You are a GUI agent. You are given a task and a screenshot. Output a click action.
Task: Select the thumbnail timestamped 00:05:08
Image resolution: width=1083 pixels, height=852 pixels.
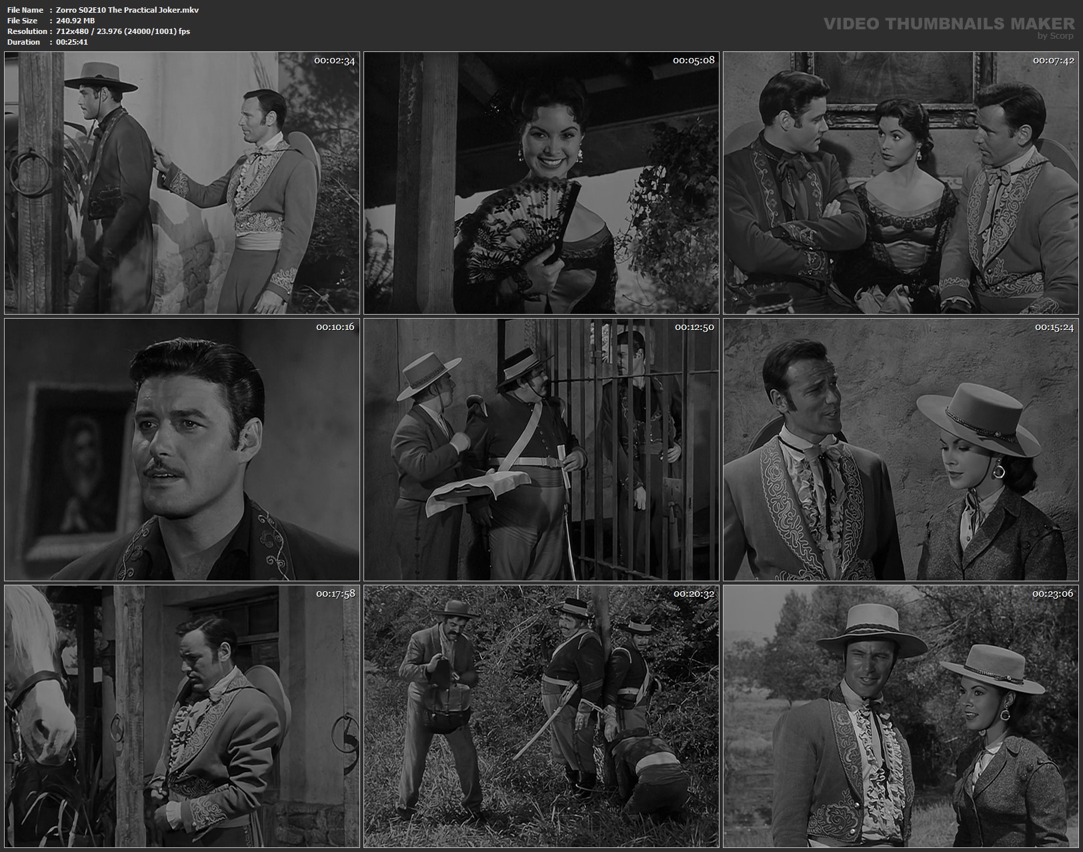[541, 183]
